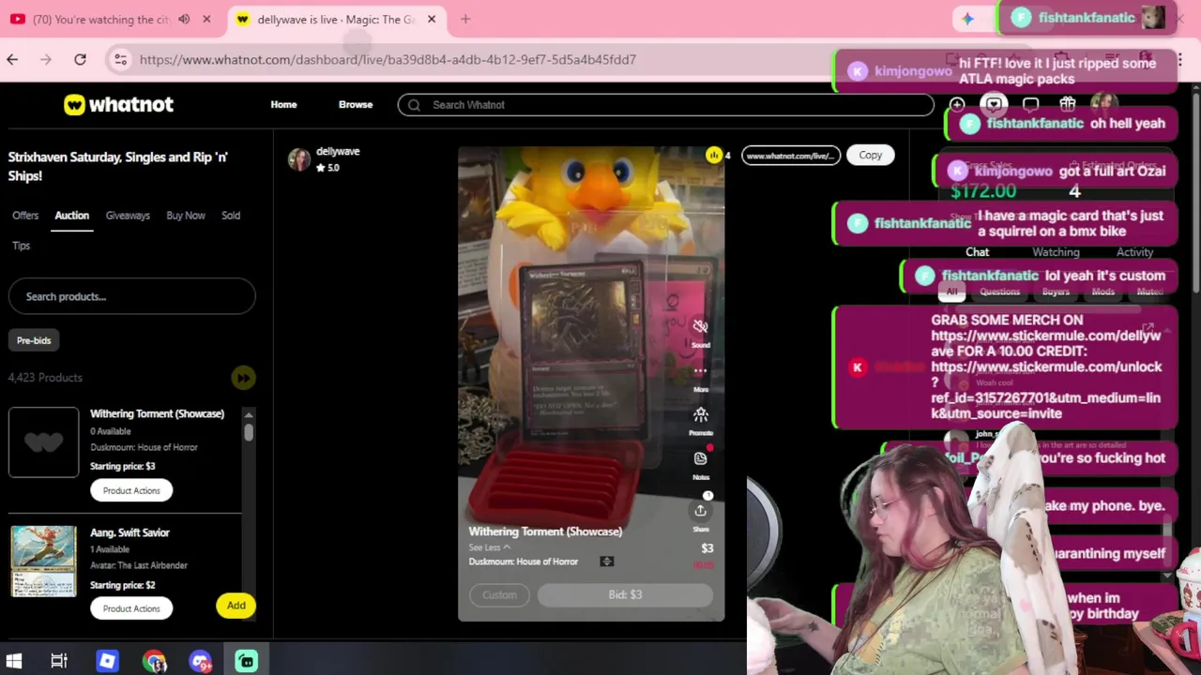Copy the live stream link
1201x675 pixels.
point(870,156)
